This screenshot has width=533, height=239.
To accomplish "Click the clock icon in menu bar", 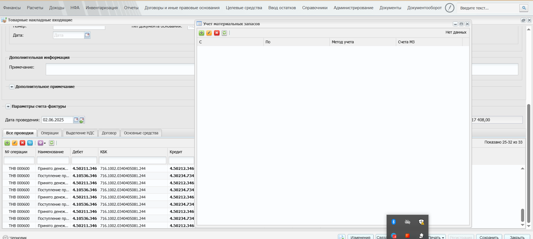I will [449, 8].
